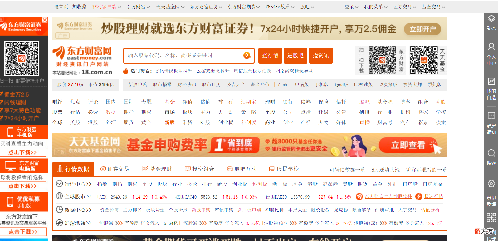Open 科创板 link in 行情中心 row
498x241 pixels.
(260, 184)
